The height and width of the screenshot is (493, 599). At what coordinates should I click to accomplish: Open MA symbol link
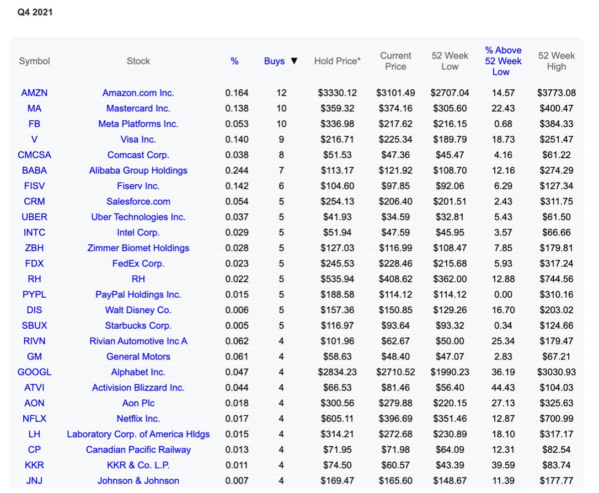click(x=34, y=109)
